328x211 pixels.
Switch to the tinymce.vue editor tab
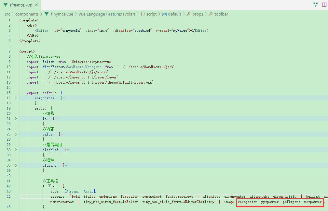click(20, 5)
